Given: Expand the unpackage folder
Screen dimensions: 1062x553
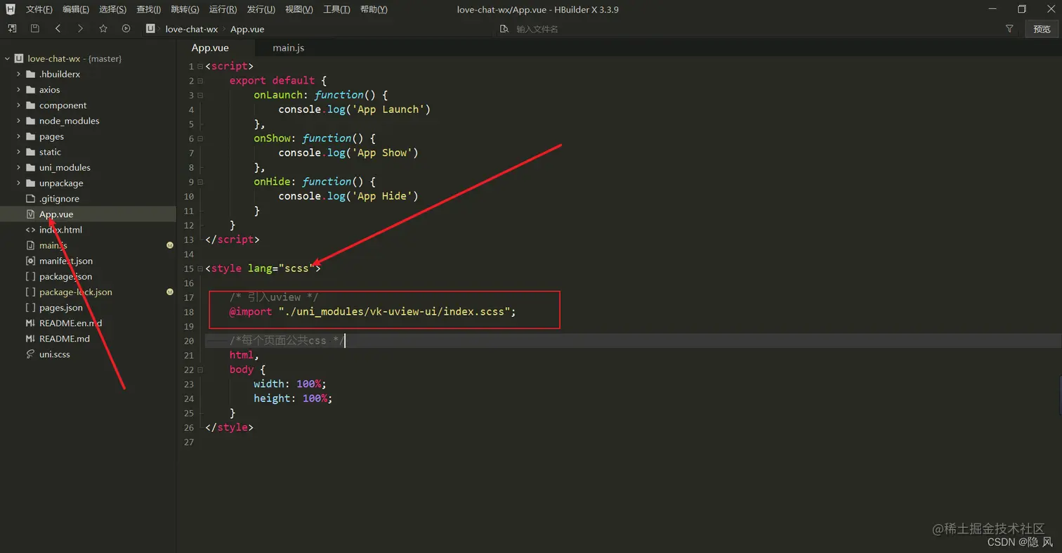Looking at the screenshot, I should click(18, 183).
